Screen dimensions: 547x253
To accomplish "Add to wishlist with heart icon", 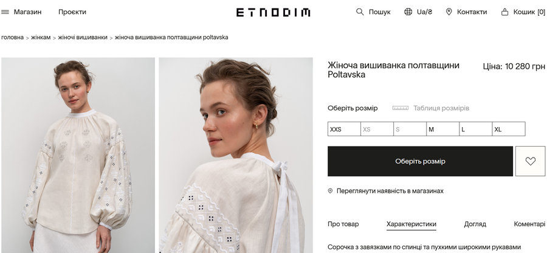I will tap(530, 161).
